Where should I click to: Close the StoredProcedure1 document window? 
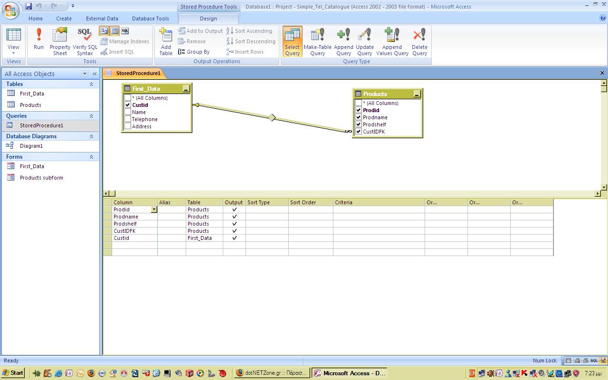point(602,73)
